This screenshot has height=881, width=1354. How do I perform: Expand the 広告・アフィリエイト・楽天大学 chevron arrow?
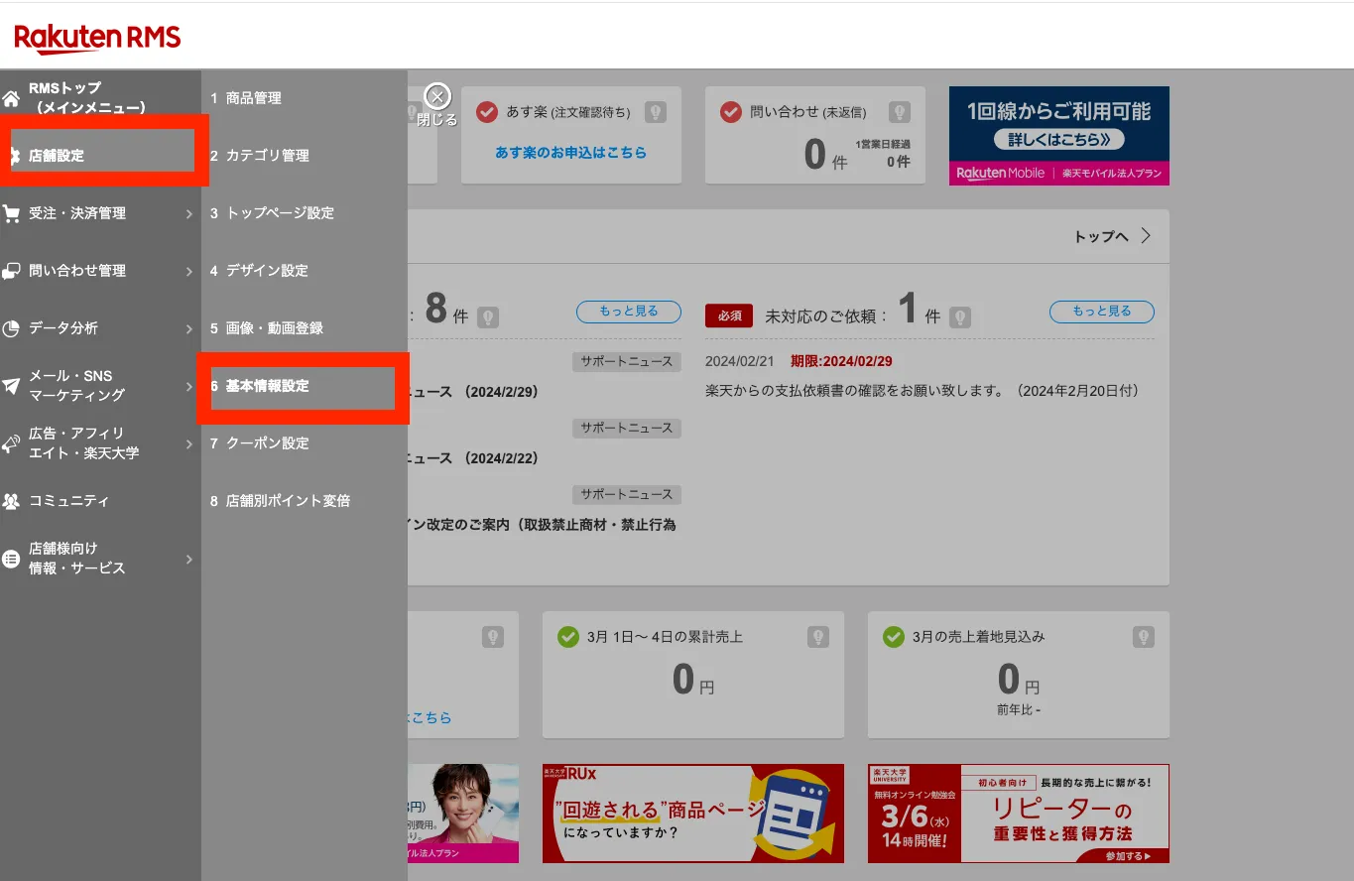click(x=189, y=443)
